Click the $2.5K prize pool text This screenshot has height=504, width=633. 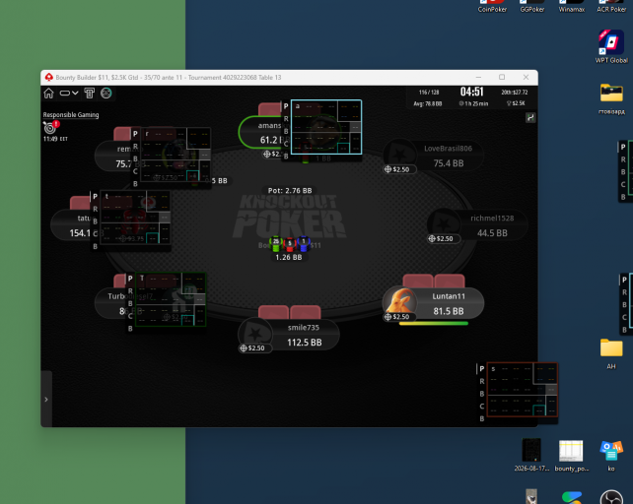pos(516,103)
